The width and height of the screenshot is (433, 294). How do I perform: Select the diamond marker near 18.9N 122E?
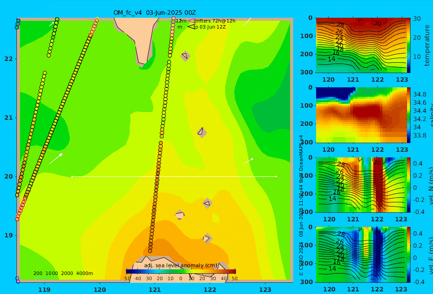point(207,238)
